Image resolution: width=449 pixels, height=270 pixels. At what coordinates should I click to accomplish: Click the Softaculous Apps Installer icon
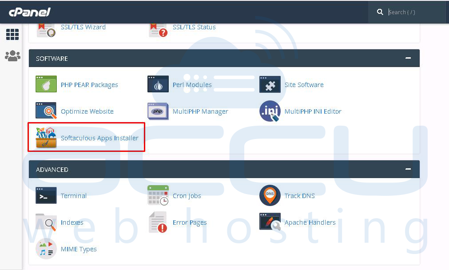[x=46, y=137]
